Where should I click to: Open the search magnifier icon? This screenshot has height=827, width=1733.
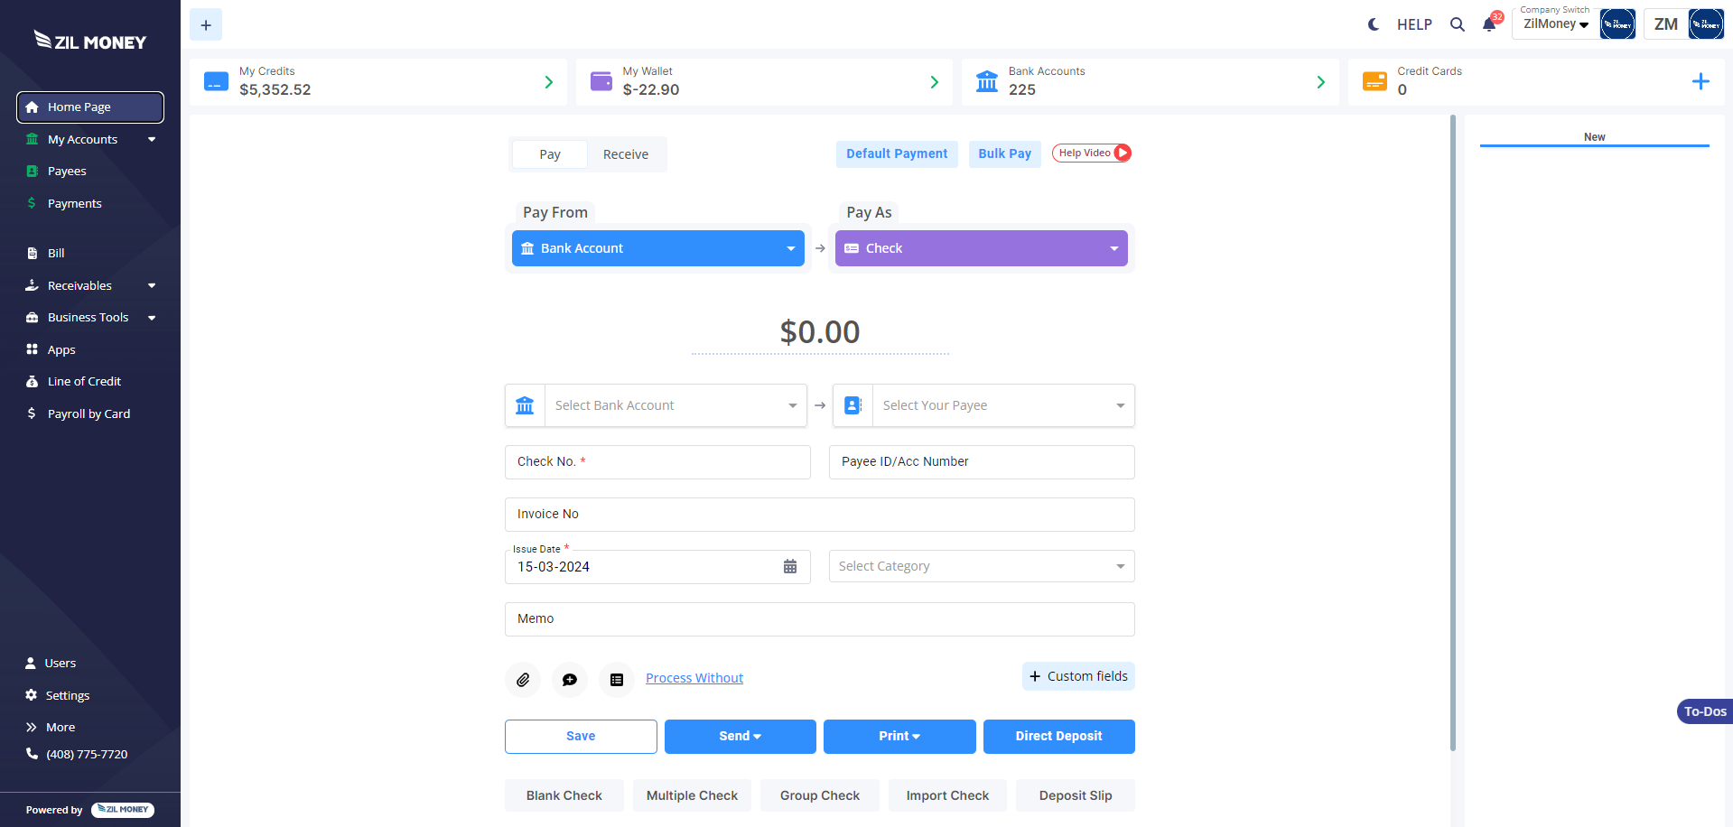click(1458, 24)
